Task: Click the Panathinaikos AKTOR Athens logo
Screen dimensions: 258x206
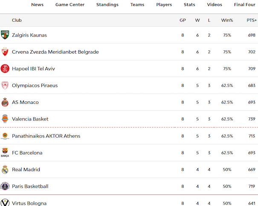Action: tap(5, 136)
